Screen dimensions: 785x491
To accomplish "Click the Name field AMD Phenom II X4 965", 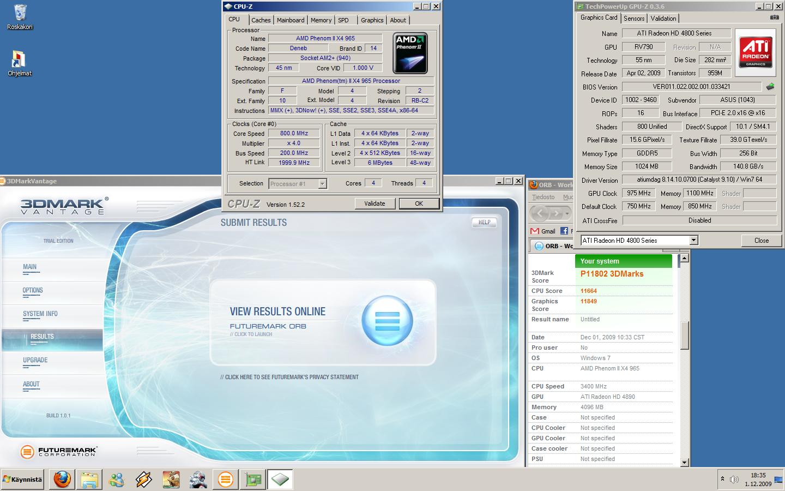I will tap(325, 38).
